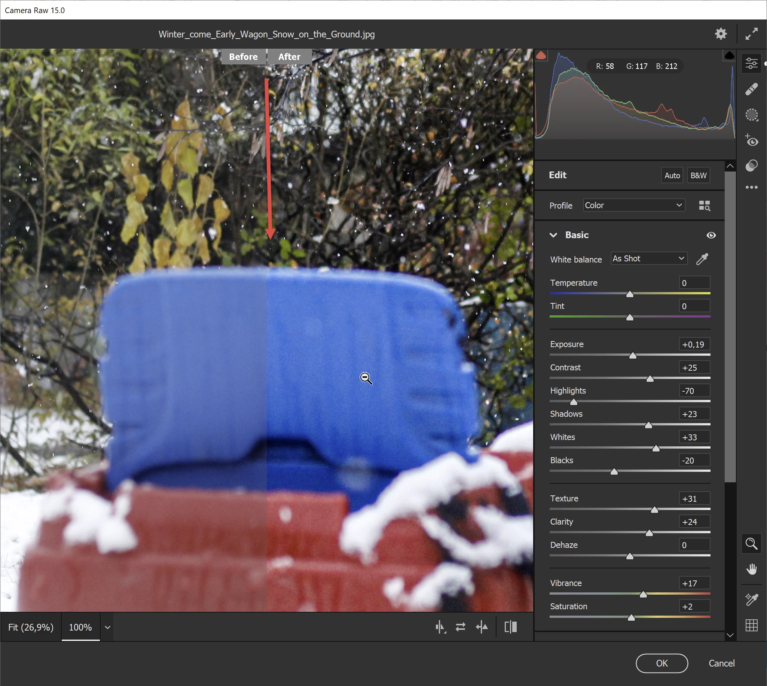Viewport: 767px width, 686px height.
Task: Select the Red Eye removal tool
Action: (x=751, y=140)
